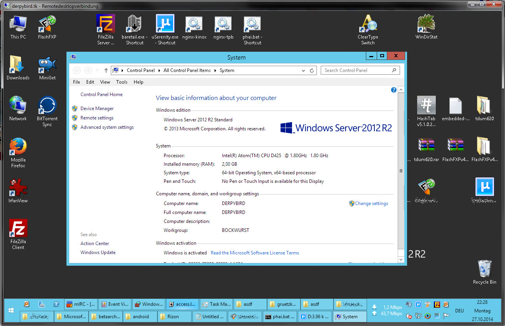Switch to the android folder taskbar button
This screenshot has width=505, height=326.
pyautogui.click(x=140, y=316)
